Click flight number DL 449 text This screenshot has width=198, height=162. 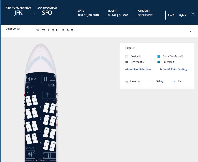click(x=112, y=15)
